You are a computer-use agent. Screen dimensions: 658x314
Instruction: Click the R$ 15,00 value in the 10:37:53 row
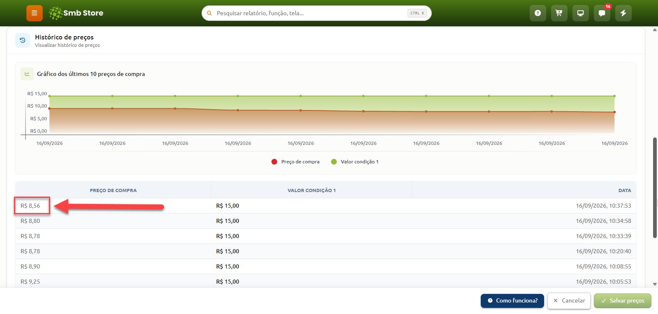coord(227,206)
